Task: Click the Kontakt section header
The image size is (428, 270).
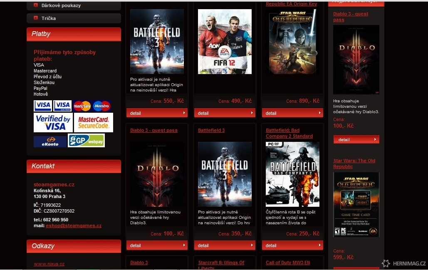Action: 74,166
